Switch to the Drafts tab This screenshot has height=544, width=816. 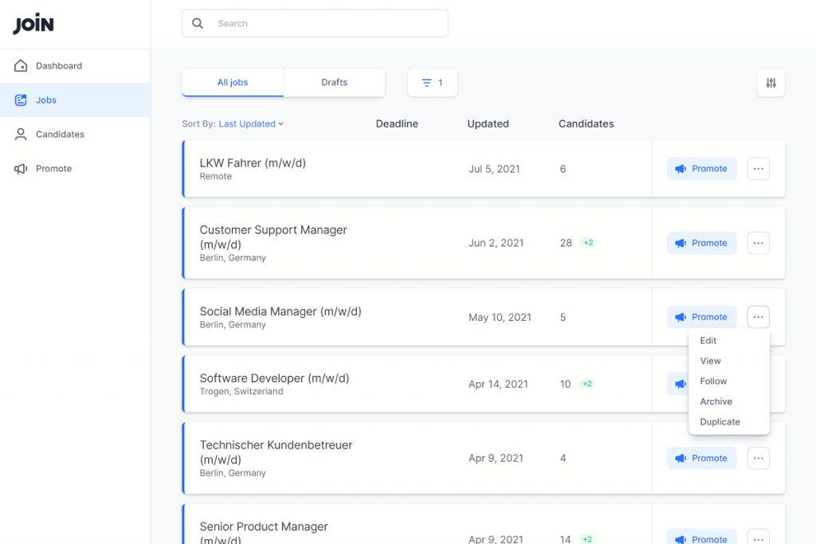tap(334, 83)
